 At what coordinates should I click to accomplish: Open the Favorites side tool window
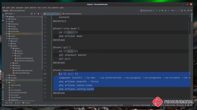click(x=3, y=95)
